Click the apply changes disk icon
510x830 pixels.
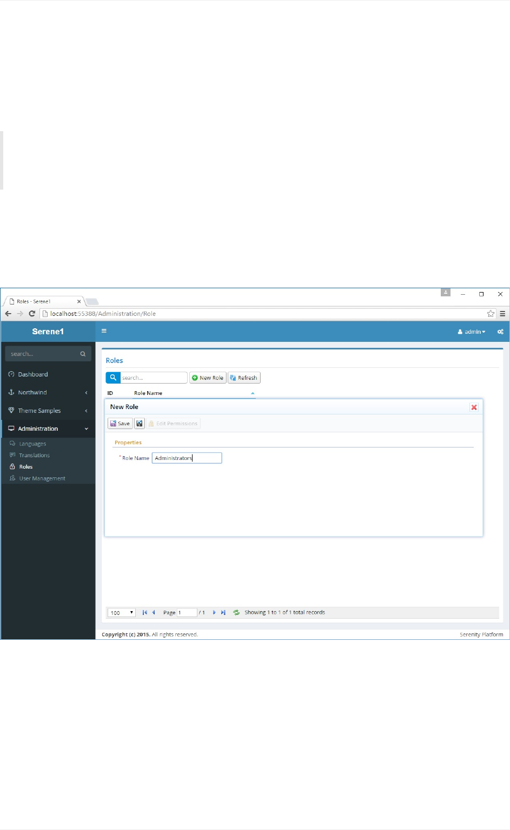(140, 424)
